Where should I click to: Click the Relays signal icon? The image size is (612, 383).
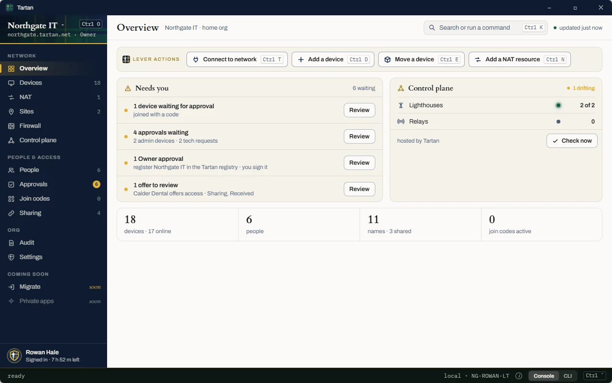pos(401,122)
